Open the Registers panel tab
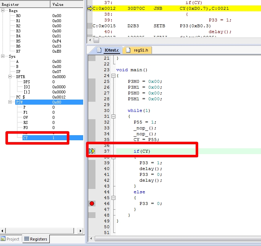Image resolution: width=261 pixels, height=246 pixels. click(x=36, y=239)
